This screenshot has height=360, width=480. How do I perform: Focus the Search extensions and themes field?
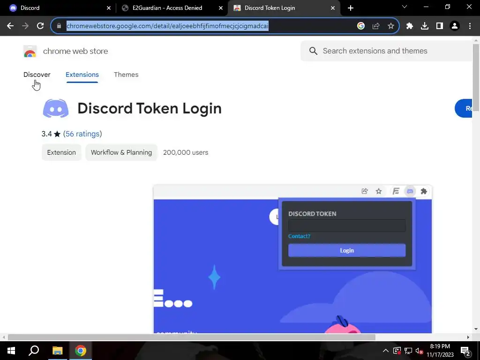386,51
